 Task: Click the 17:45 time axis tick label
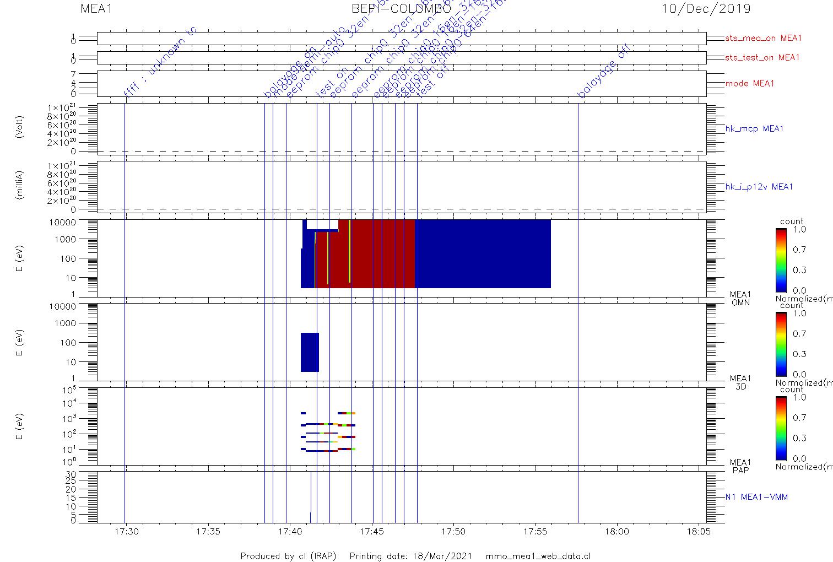pos(371,532)
